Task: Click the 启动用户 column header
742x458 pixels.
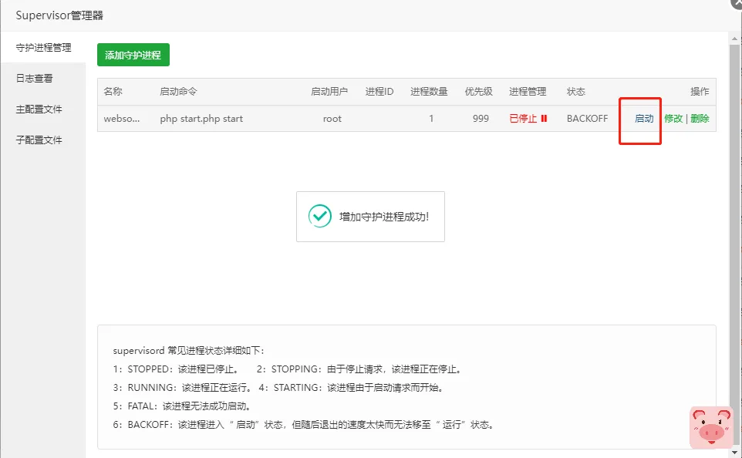Action: (329, 91)
